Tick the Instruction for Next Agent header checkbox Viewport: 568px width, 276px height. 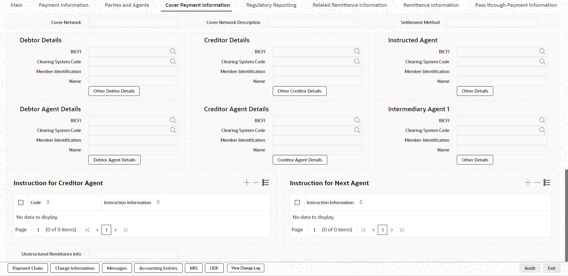(297, 203)
